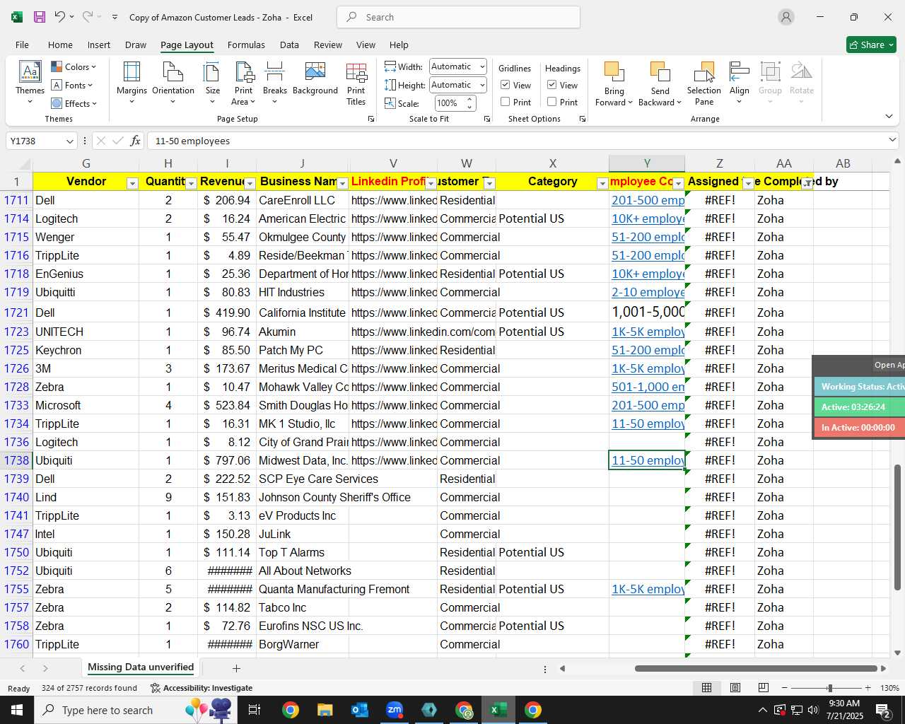Open Sheet Options dialog launcher
This screenshot has width=905, height=724.
pos(583,119)
